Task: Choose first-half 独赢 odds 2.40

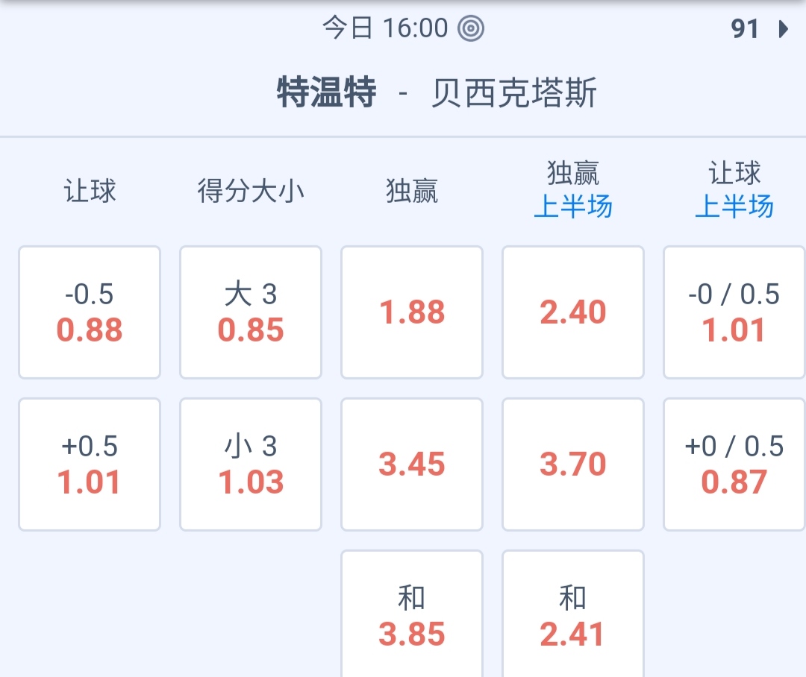Action: (573, 312)
